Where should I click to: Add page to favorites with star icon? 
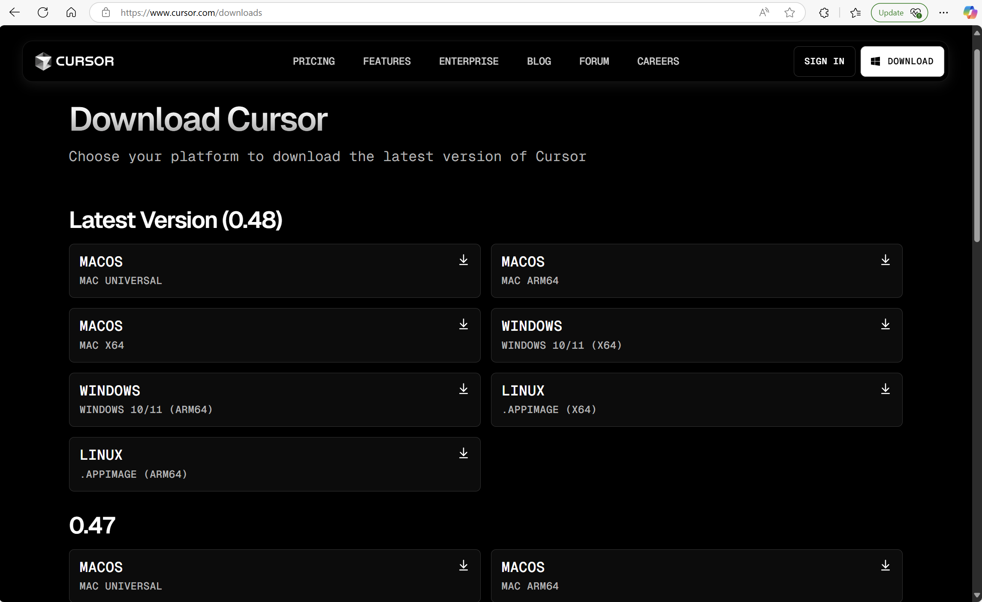click(x=789, y=12)
